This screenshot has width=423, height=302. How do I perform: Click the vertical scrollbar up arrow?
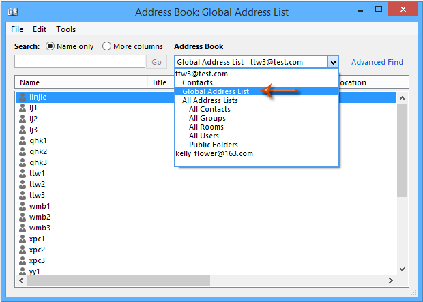[x=402, y=98]
